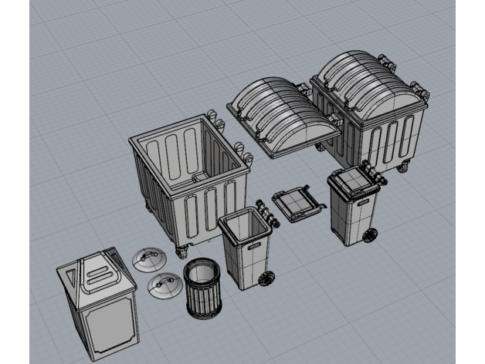485x364 pixels.
Task: Click the wheel of the closed wheelie bin
Action: click(x=370, y=236)
